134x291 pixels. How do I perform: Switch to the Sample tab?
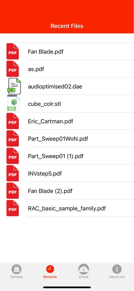[x=17, y=272]
